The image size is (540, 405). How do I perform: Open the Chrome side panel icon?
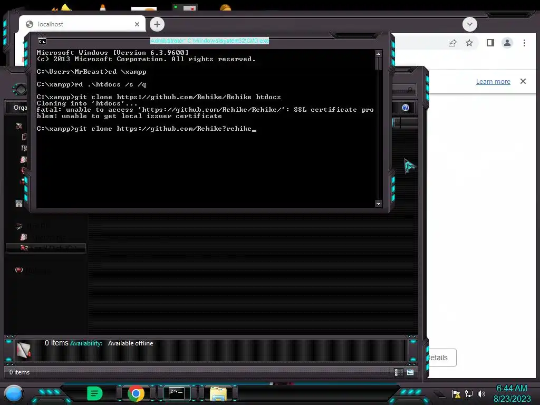[490, 43]
